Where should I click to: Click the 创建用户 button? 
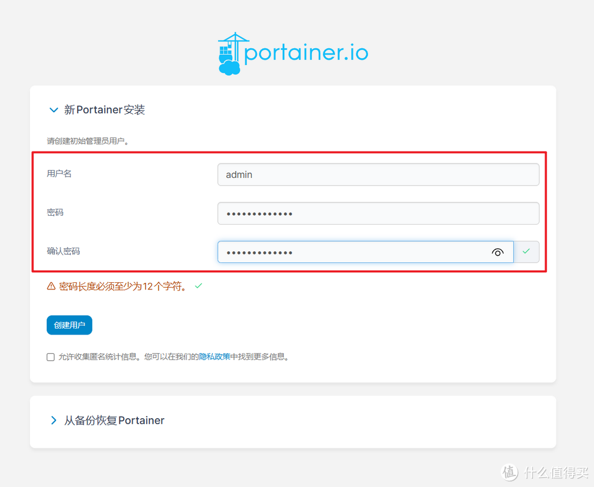69,325
